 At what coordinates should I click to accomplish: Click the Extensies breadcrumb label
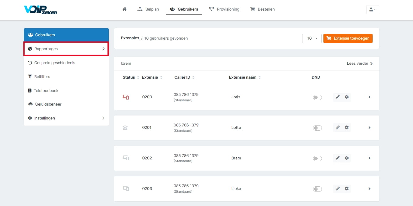tap(130, 38)
